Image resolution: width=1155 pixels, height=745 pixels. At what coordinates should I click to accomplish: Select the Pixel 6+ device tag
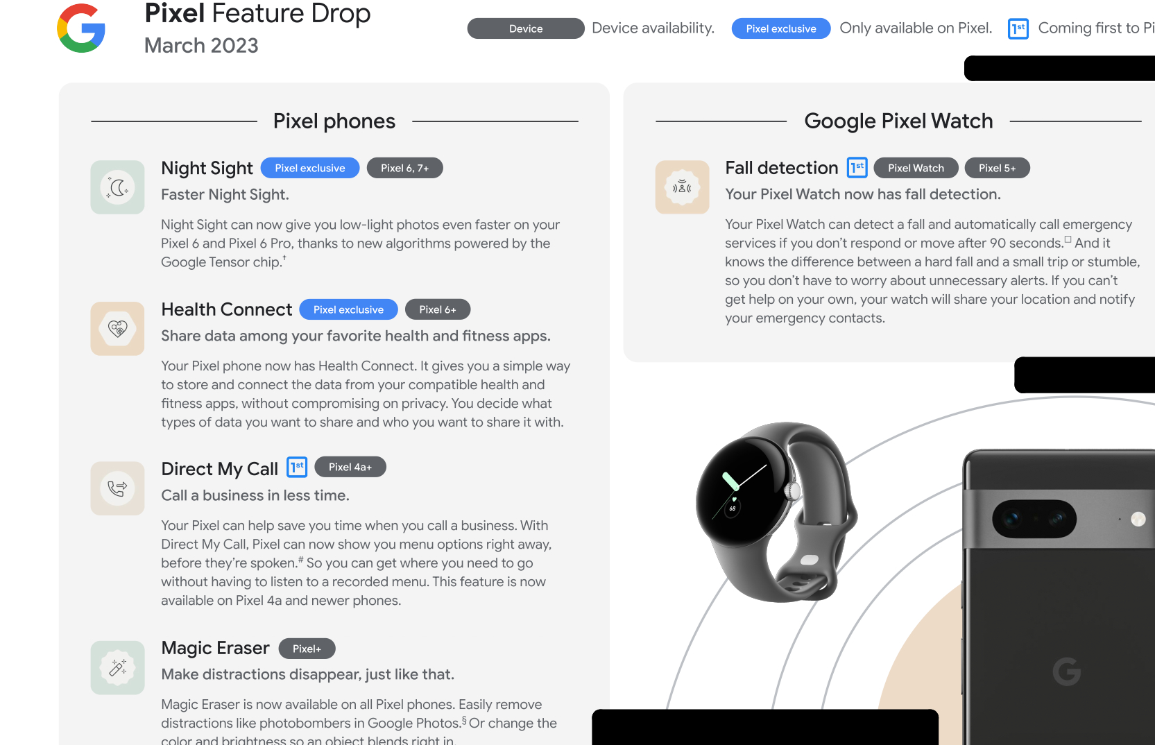coord(438,309)
